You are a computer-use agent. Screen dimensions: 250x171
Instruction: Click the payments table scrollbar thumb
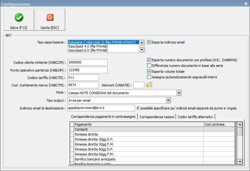pyautogui.click(x=240, y=131)
